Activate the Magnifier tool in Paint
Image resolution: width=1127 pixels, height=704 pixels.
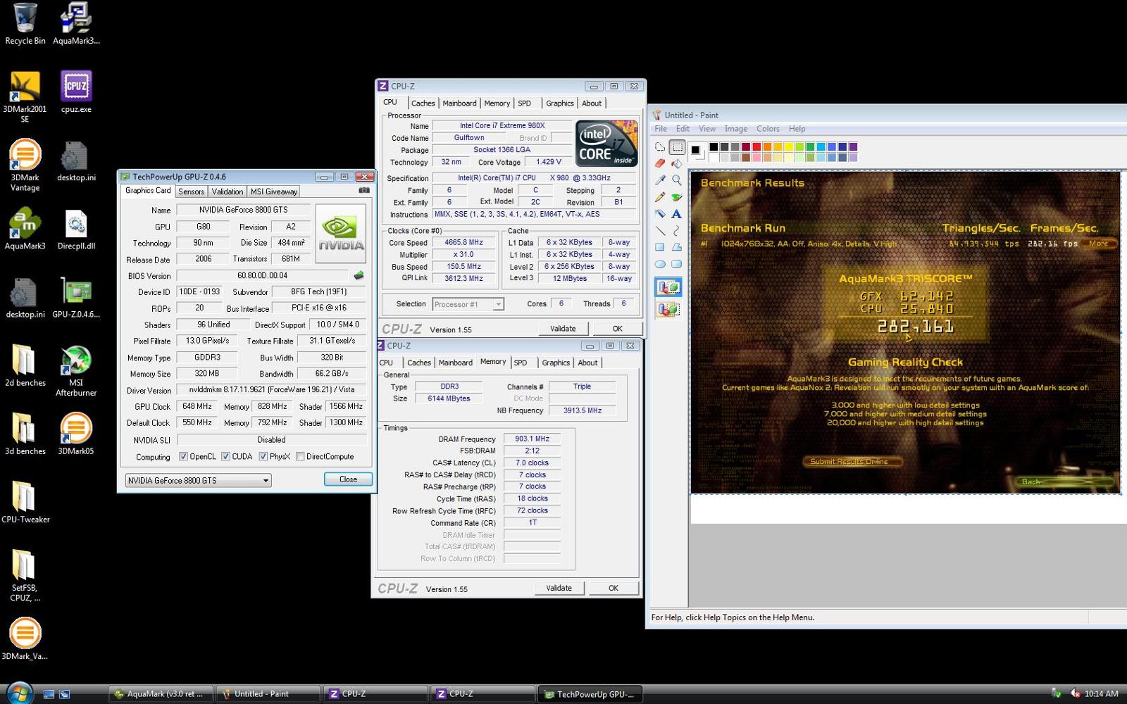click(x=677, y=180)
